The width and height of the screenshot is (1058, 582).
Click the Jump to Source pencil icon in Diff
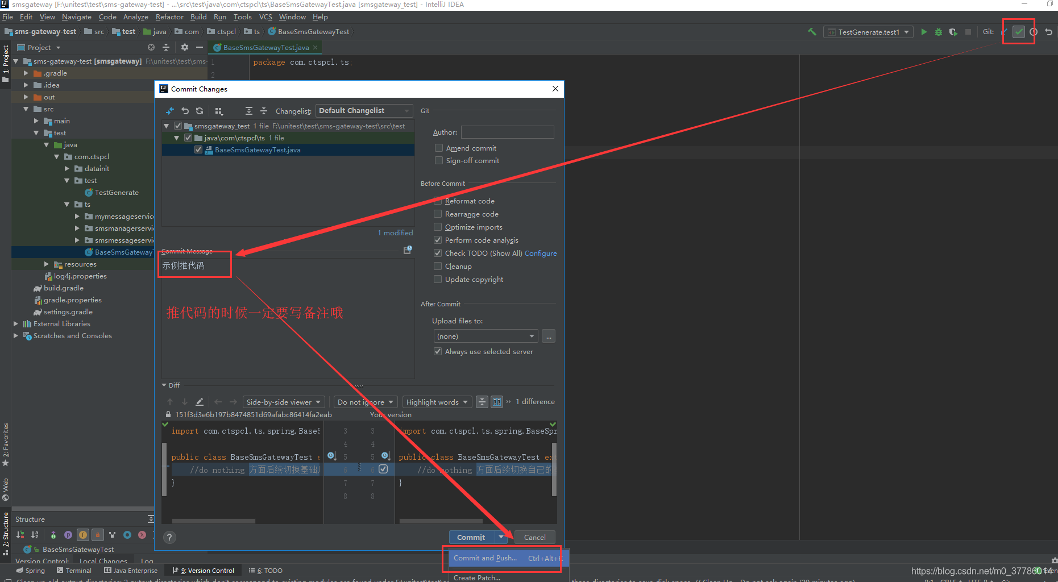200,402
